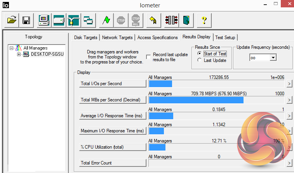Click the 1.1342 maximum response value

pyautogui.click(x=219, y=125)
